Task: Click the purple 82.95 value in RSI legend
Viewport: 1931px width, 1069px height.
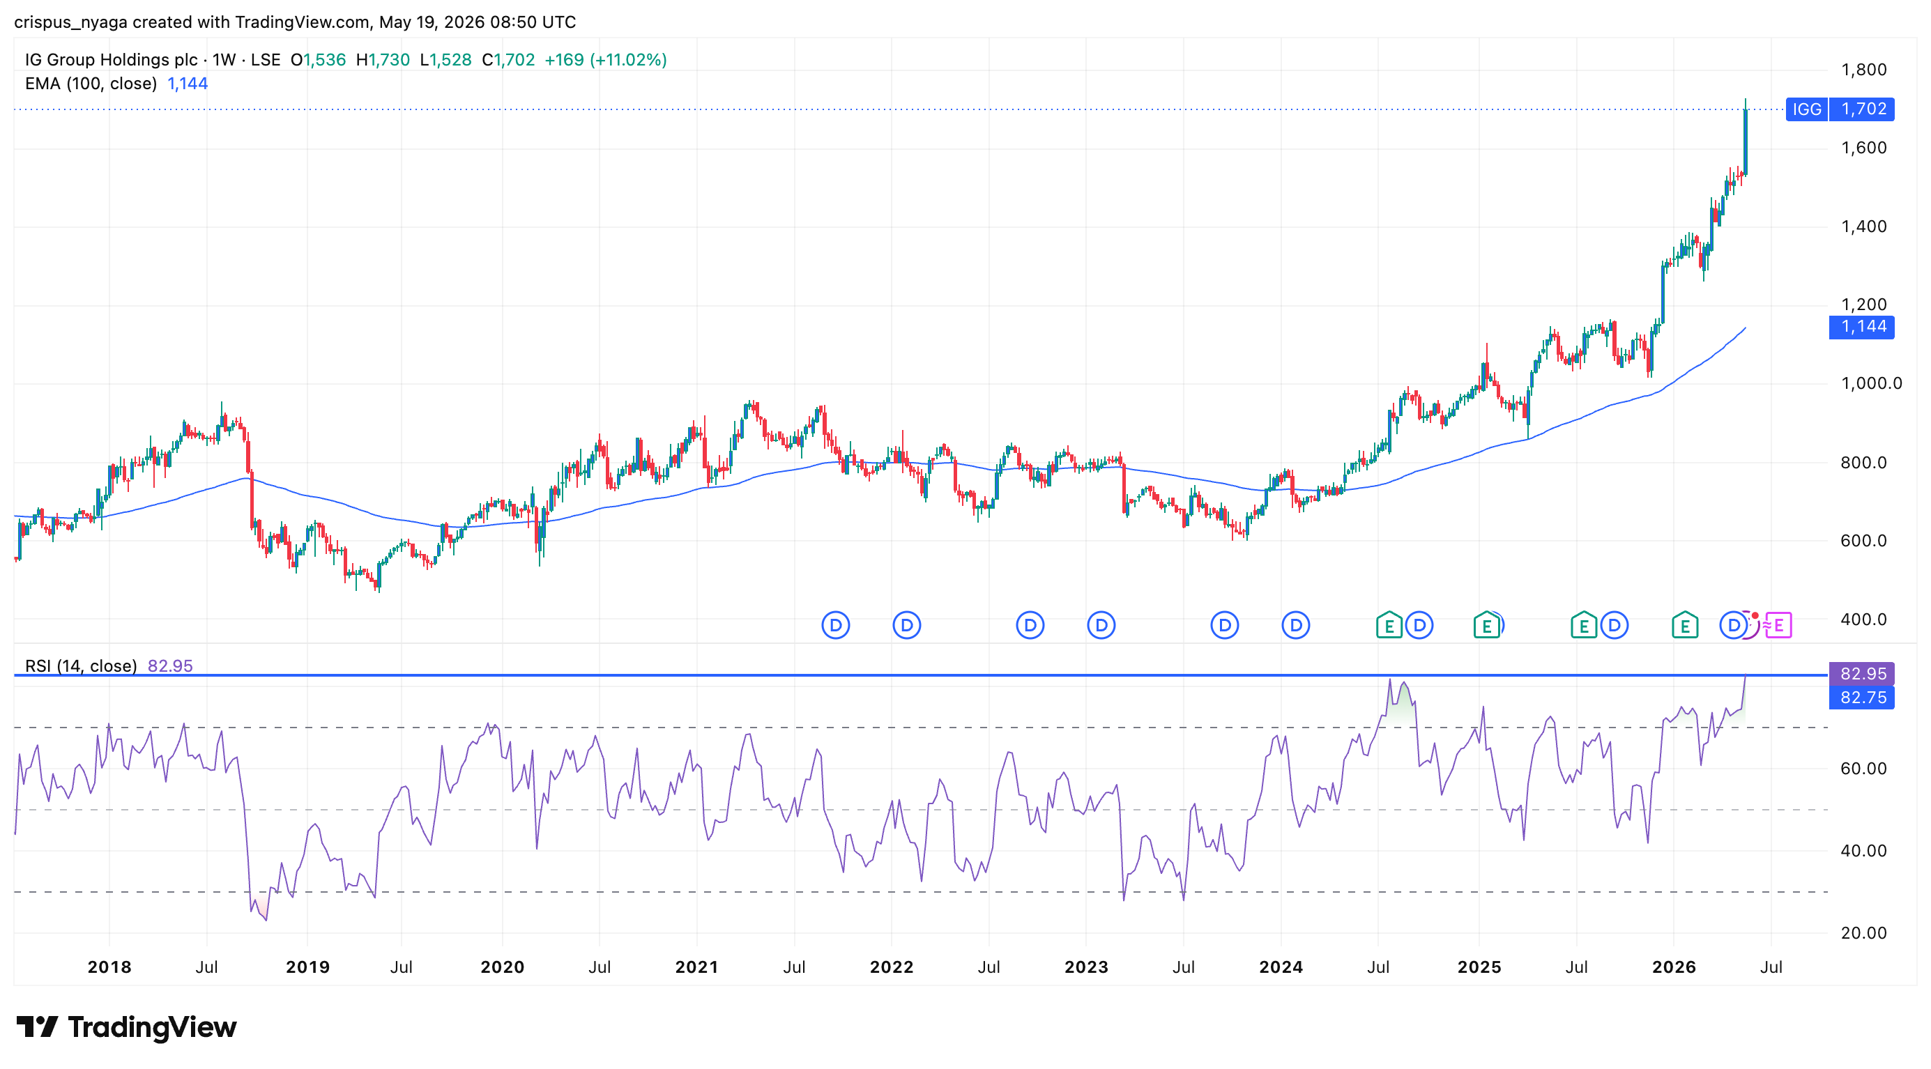Action: tap(170, 666)
